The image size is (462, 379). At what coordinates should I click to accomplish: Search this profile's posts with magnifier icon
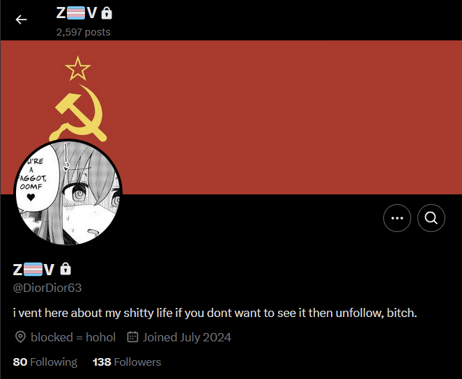pyautogui.click(x=431, y=218)
